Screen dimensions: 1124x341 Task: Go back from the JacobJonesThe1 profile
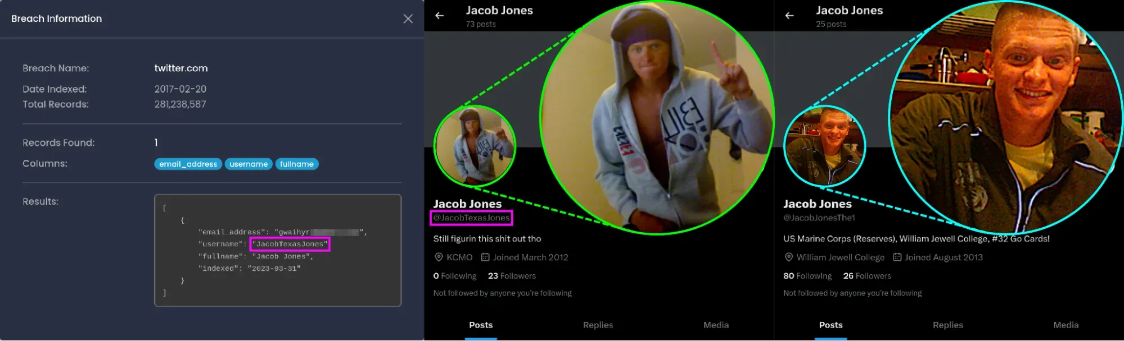[789, 16]
